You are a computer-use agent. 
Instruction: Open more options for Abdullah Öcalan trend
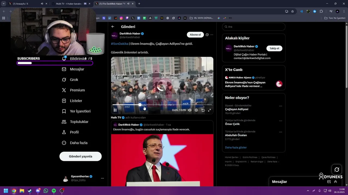click(x=281, y=132)
